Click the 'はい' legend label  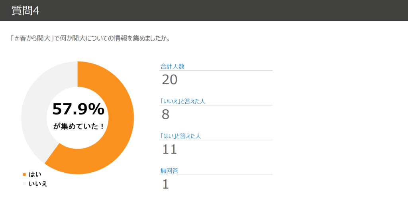pyautogui.click(x=35, y=174)
